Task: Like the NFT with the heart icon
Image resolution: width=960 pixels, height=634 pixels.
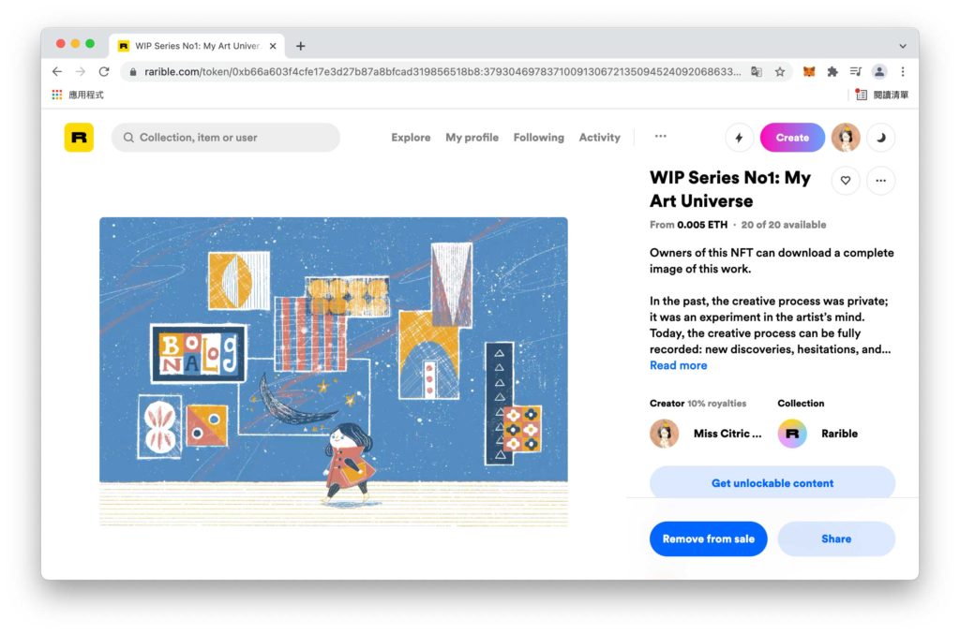Action: (846, 181)
